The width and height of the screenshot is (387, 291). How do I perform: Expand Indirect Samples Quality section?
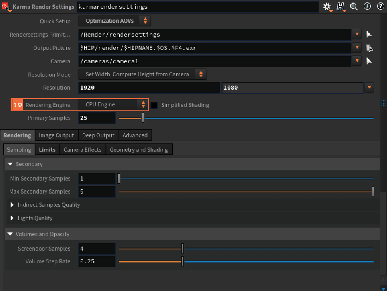12,205
